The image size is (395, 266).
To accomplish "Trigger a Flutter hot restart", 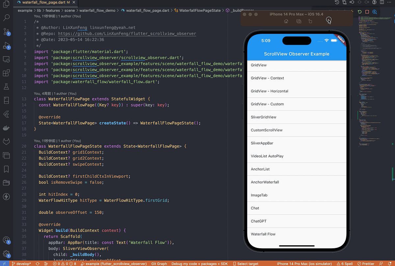I will coord(359,11).
